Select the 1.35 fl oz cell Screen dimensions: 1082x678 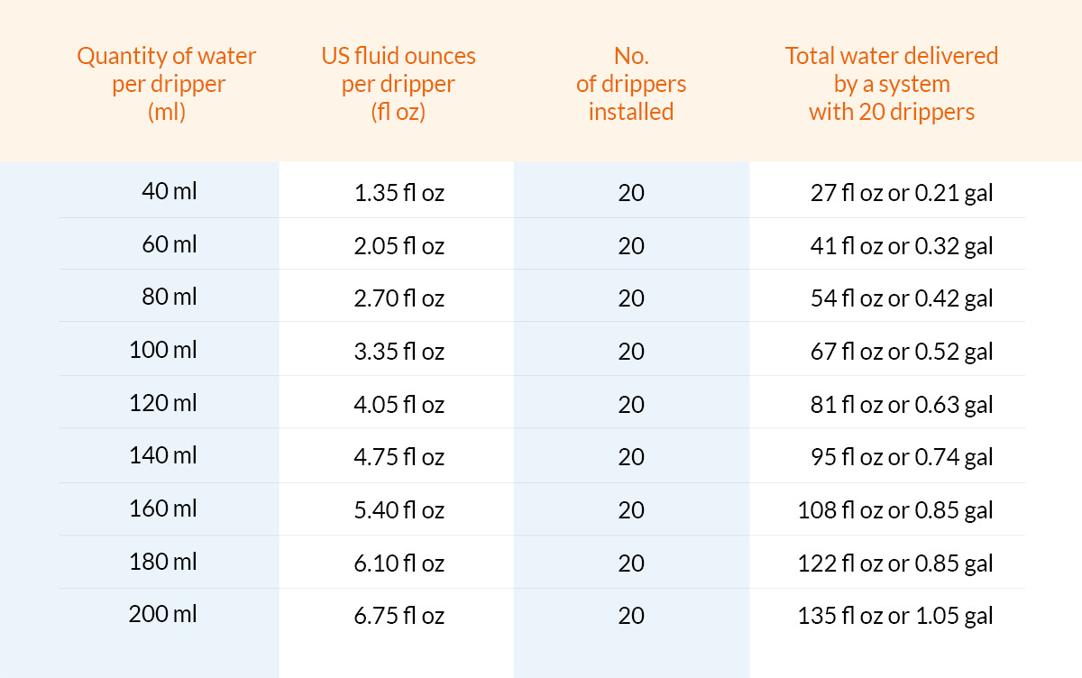point(399,193)
